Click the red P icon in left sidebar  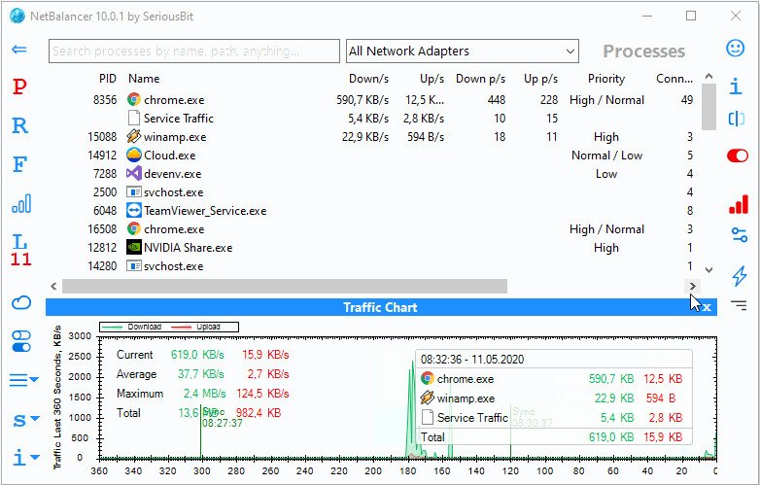click(19, 87)
